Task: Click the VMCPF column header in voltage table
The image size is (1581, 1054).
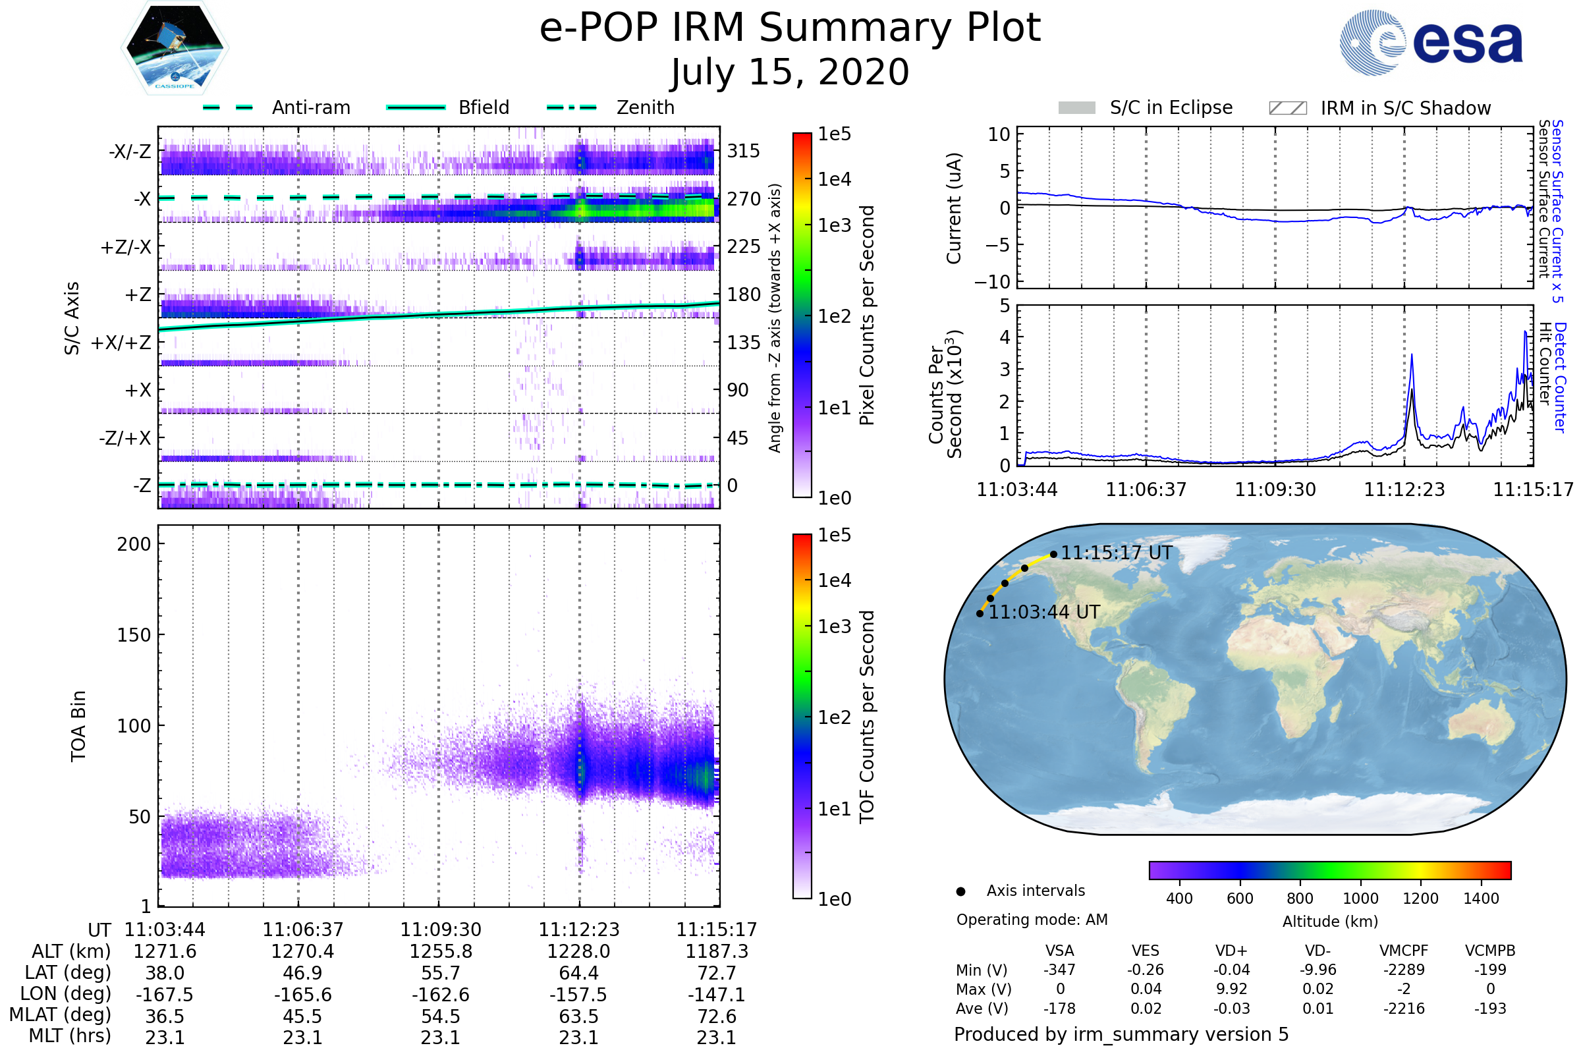Action: coord(1404,951)
